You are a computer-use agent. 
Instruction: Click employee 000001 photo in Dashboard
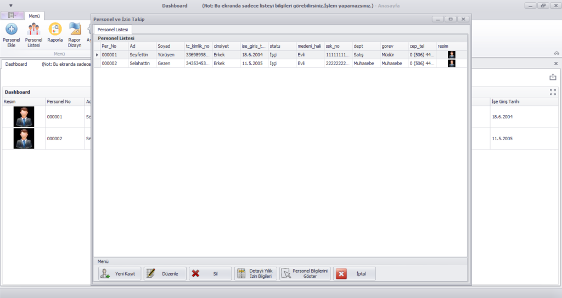(24, 117)
